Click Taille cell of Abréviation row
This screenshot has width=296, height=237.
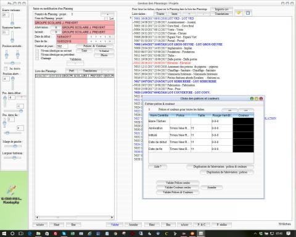[201, 128]
